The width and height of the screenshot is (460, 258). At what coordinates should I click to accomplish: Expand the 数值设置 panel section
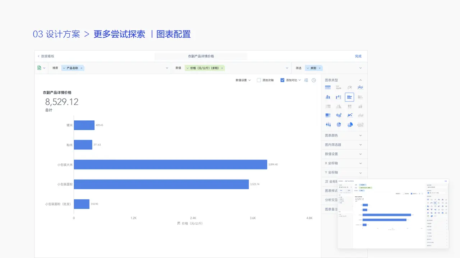point(344,154)
